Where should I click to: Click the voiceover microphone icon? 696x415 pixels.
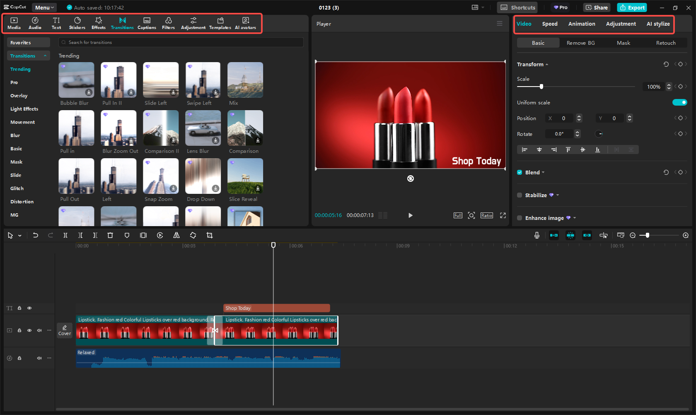(536, 235)
